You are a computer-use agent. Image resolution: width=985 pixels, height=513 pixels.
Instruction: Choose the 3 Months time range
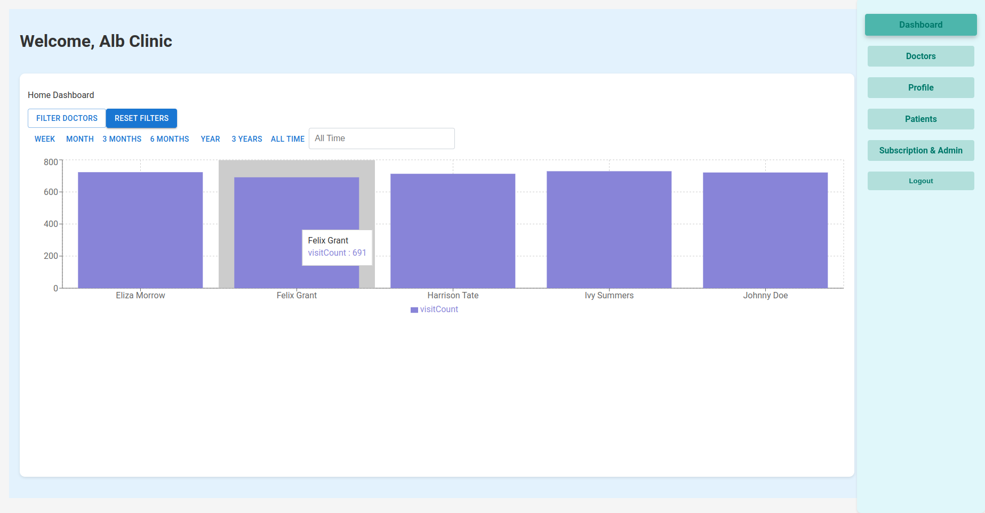point(122,139)
